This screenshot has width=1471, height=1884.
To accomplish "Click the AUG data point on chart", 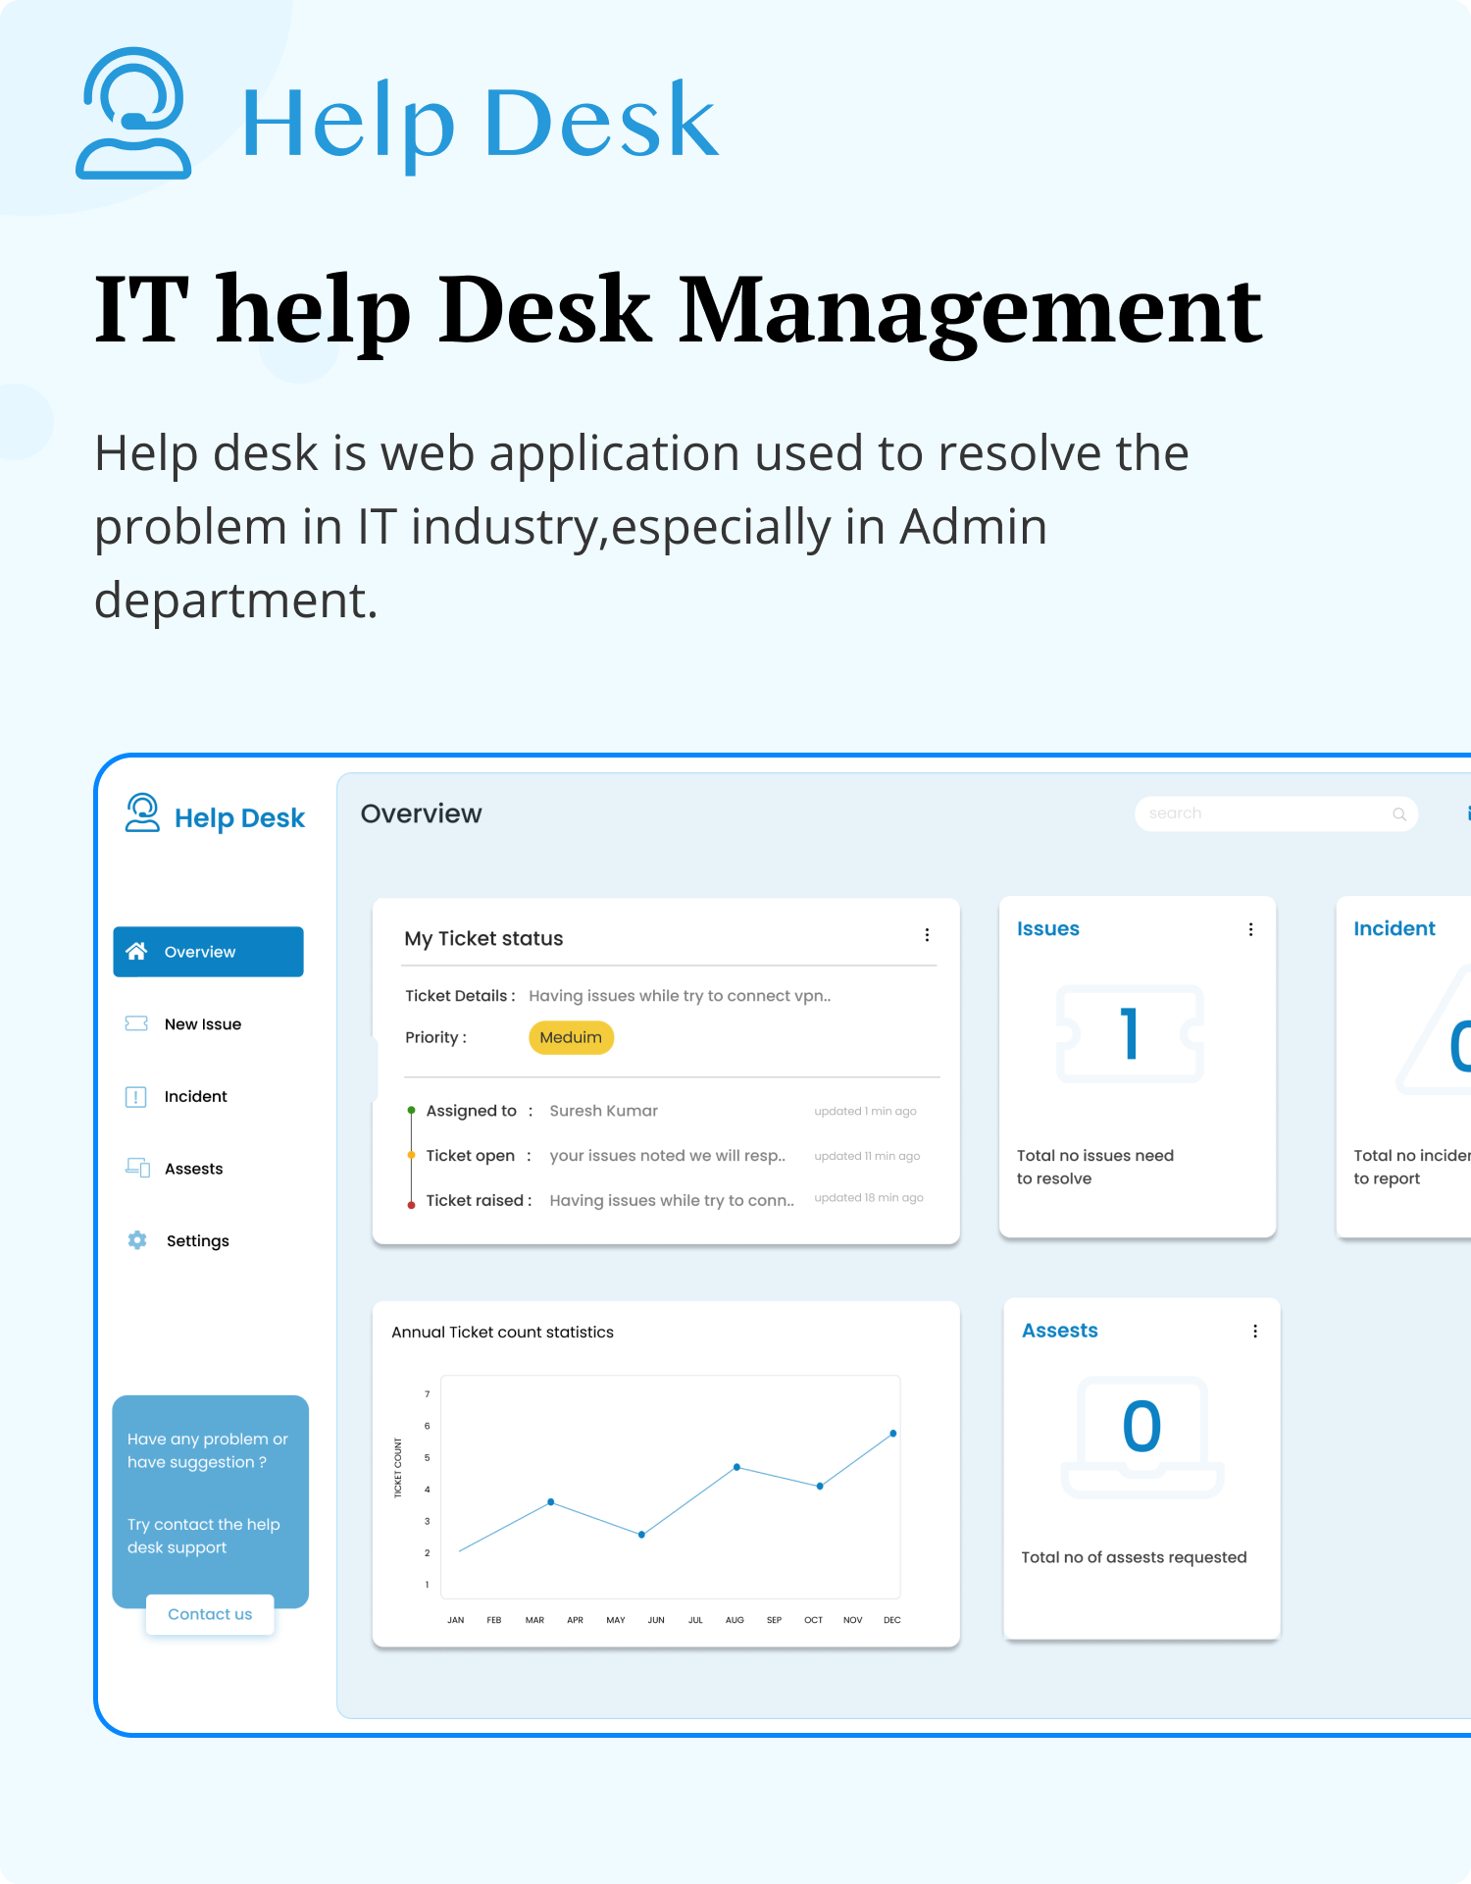I will tap(736, 1467).
